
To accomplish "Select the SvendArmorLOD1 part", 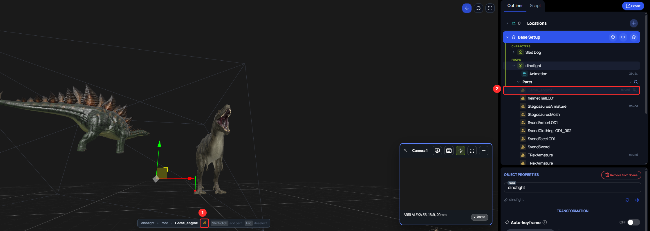I will coord(571,122).
